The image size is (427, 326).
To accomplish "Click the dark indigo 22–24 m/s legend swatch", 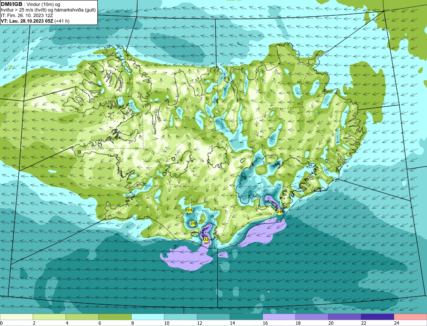I will coord(377,317).
